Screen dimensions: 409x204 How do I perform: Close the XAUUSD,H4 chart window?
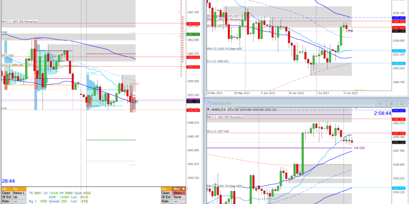click(402, 103)
